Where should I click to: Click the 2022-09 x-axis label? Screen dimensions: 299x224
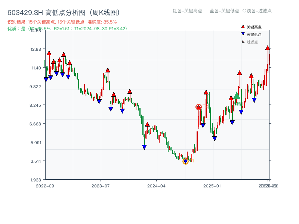(45, 186)
